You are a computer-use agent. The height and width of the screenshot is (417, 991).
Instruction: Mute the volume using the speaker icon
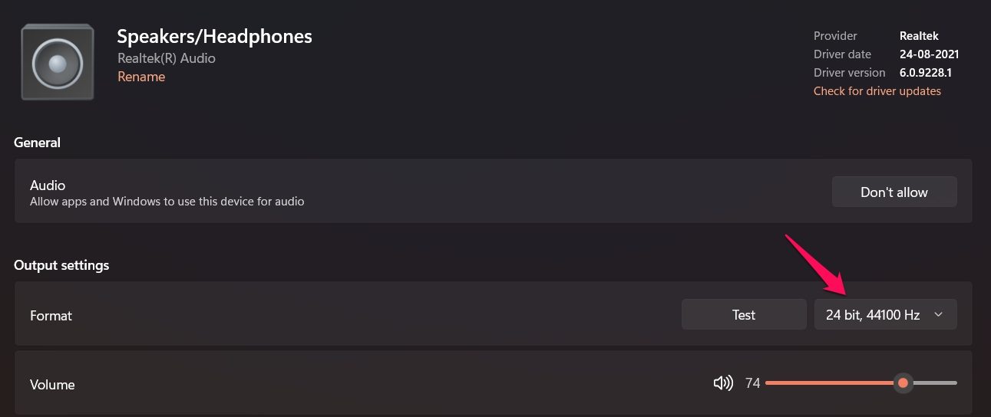point(722,383)
